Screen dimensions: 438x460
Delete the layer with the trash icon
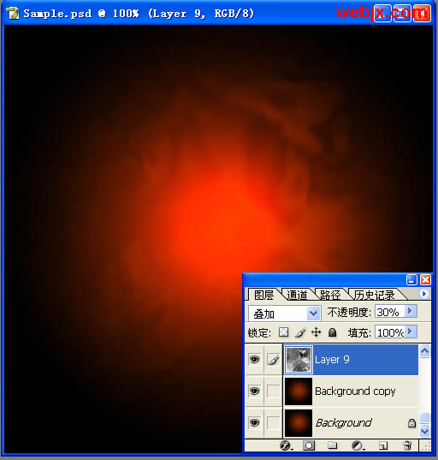coord(407,445)
